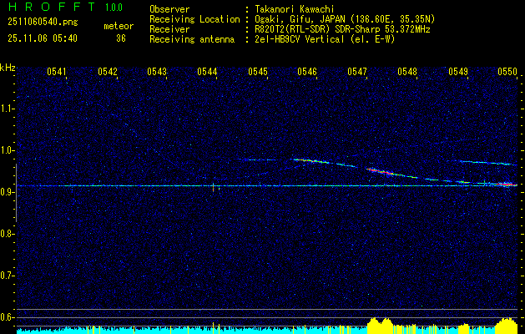The height and width of the screenshot is (334, 525).
Task: Click the date stamp 25.11.06 05:40
Action: pyautogui.click(x=42, y=38)
